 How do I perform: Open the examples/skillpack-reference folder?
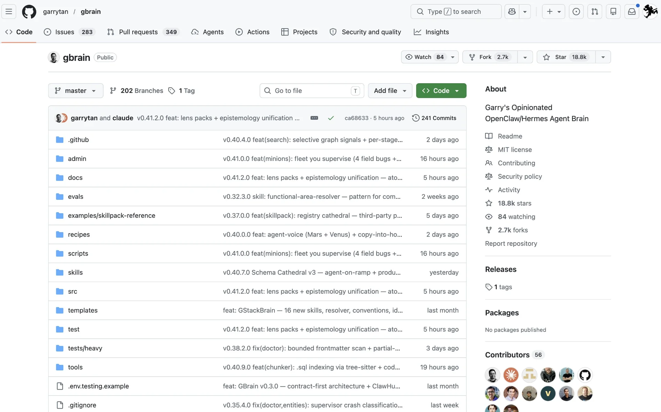112,215
